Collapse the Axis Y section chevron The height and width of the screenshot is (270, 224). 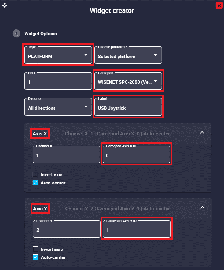[202, 207]
